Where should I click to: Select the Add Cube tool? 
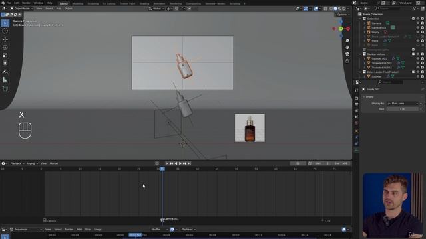pyautogui.click(x=5, y=88)
